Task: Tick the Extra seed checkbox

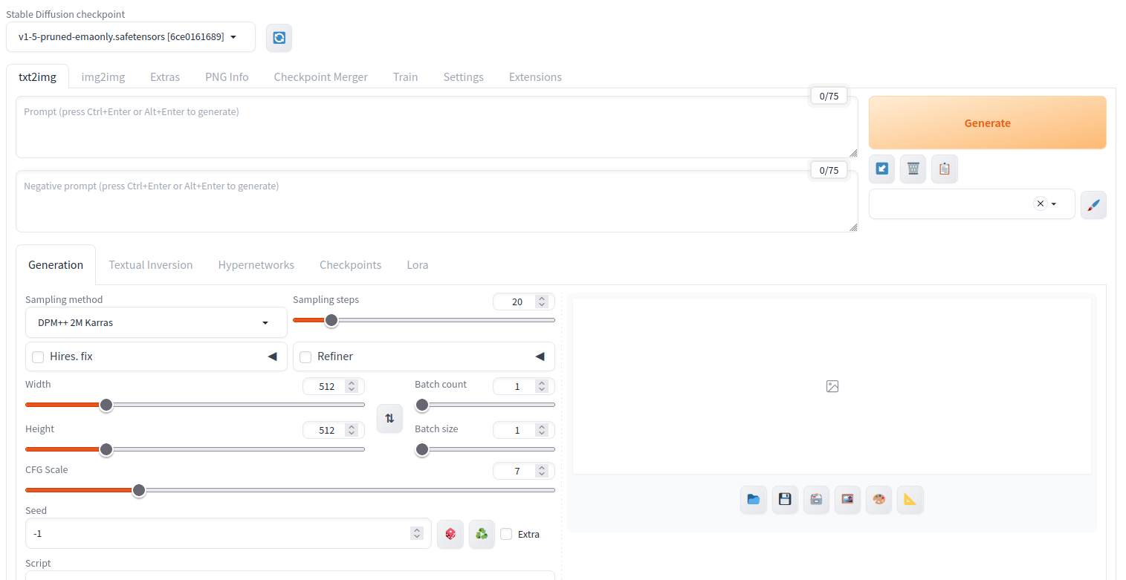Action: click(506, 534)
